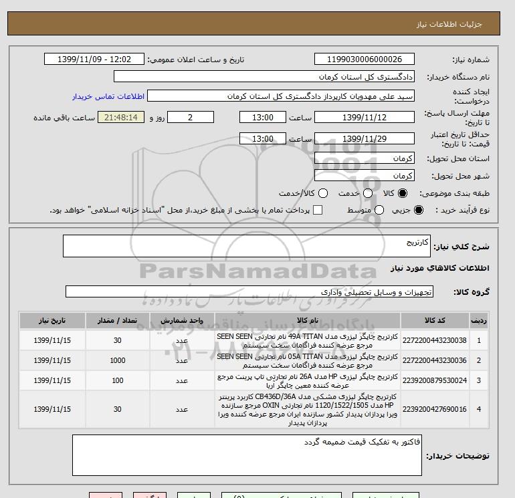Click need date 1399/11/15 in row 1

click(x=52, y=340)
